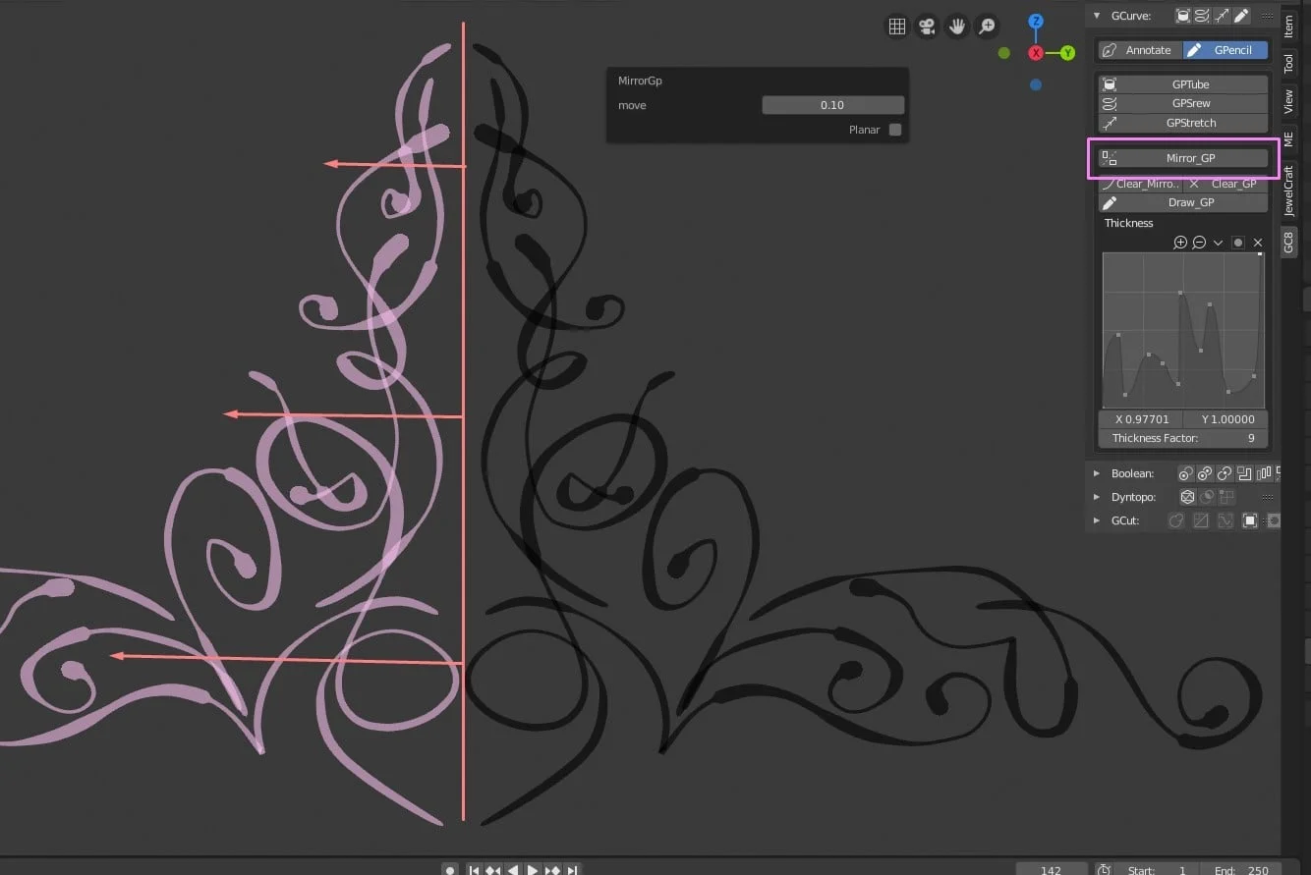Viewport: 1311px width, 875px height.
Task: Switch to GPencil annotation mode
Action: [x=1225, y=49]
